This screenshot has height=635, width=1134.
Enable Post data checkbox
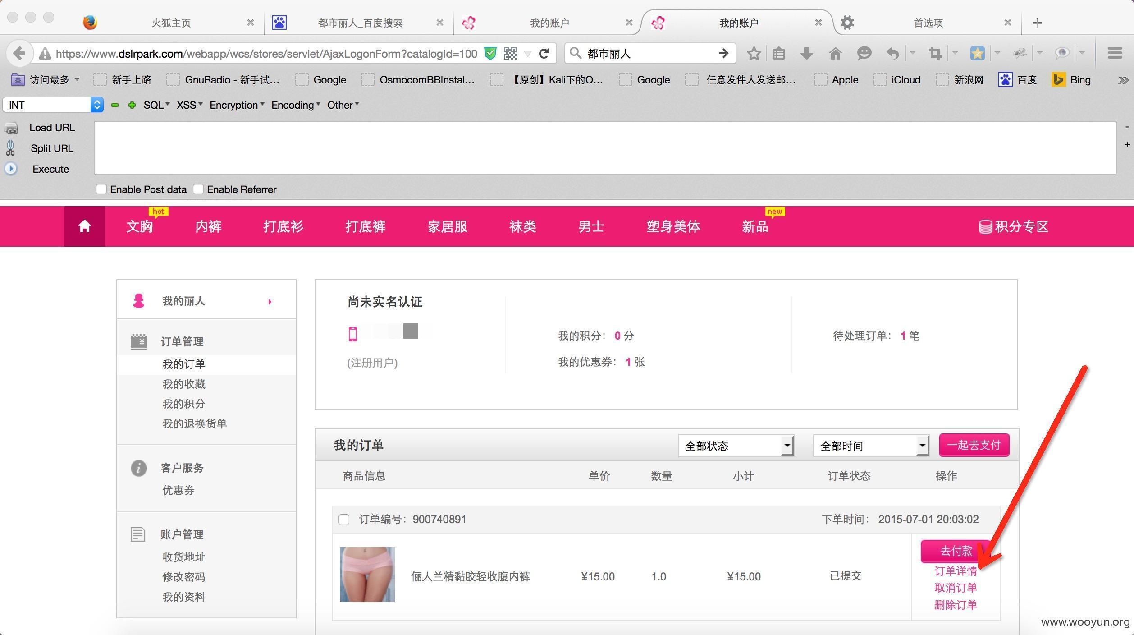[x=101, y=189]
